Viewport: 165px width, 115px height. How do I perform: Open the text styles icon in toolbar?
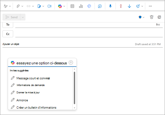click(5, 6)
